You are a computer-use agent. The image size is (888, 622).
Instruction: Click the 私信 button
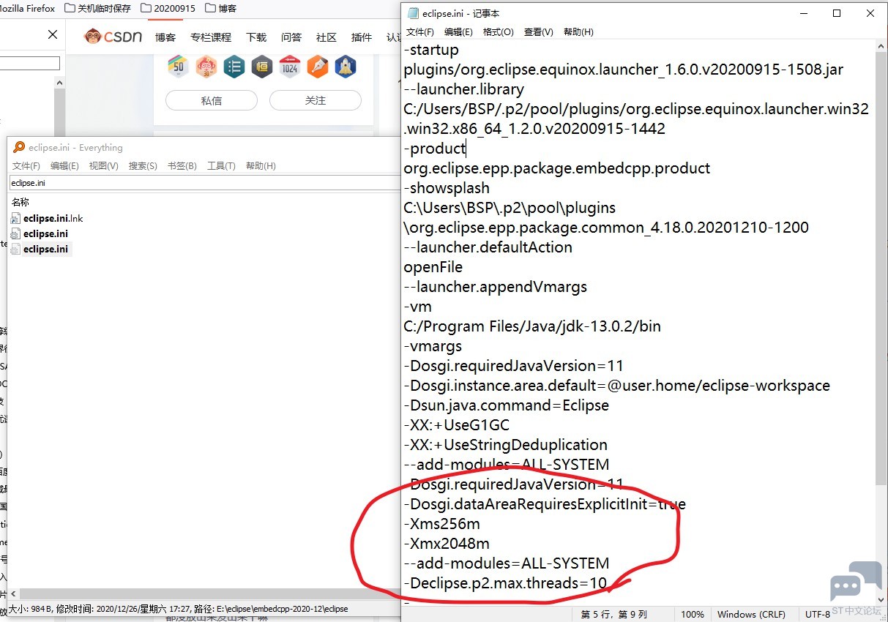pos(212,100)
